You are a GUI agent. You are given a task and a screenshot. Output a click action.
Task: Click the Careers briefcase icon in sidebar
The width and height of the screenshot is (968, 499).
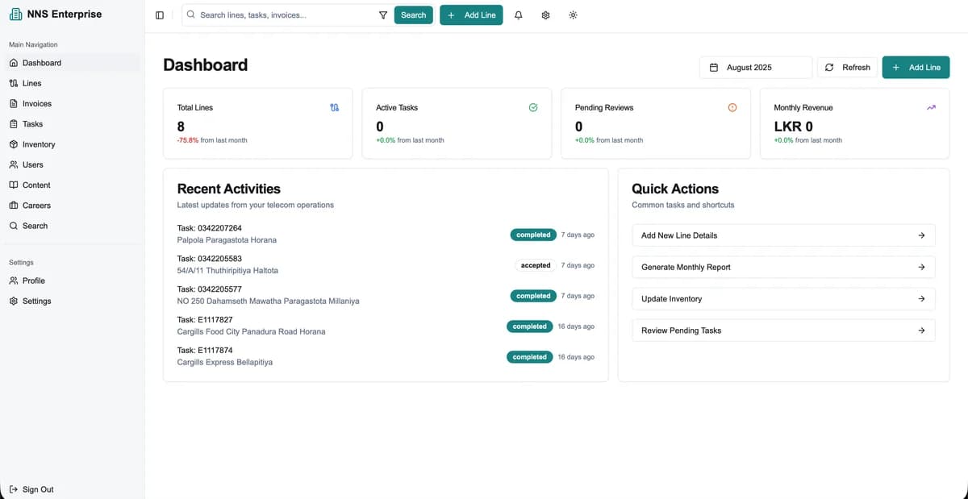(x=13, y=206)
